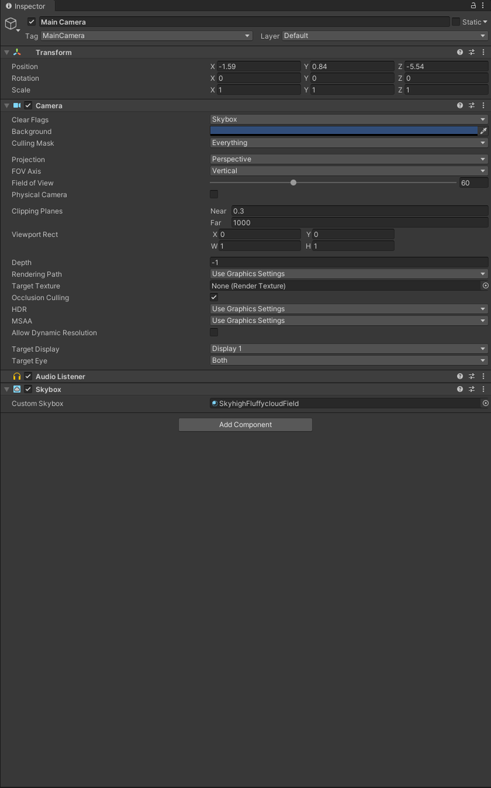
Task: Collapse the Camera component foldout
Action: [7, 106]
